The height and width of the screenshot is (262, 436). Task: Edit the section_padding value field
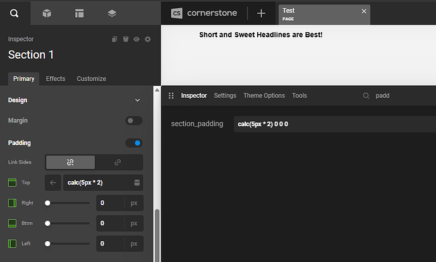(x=335, y=124)
